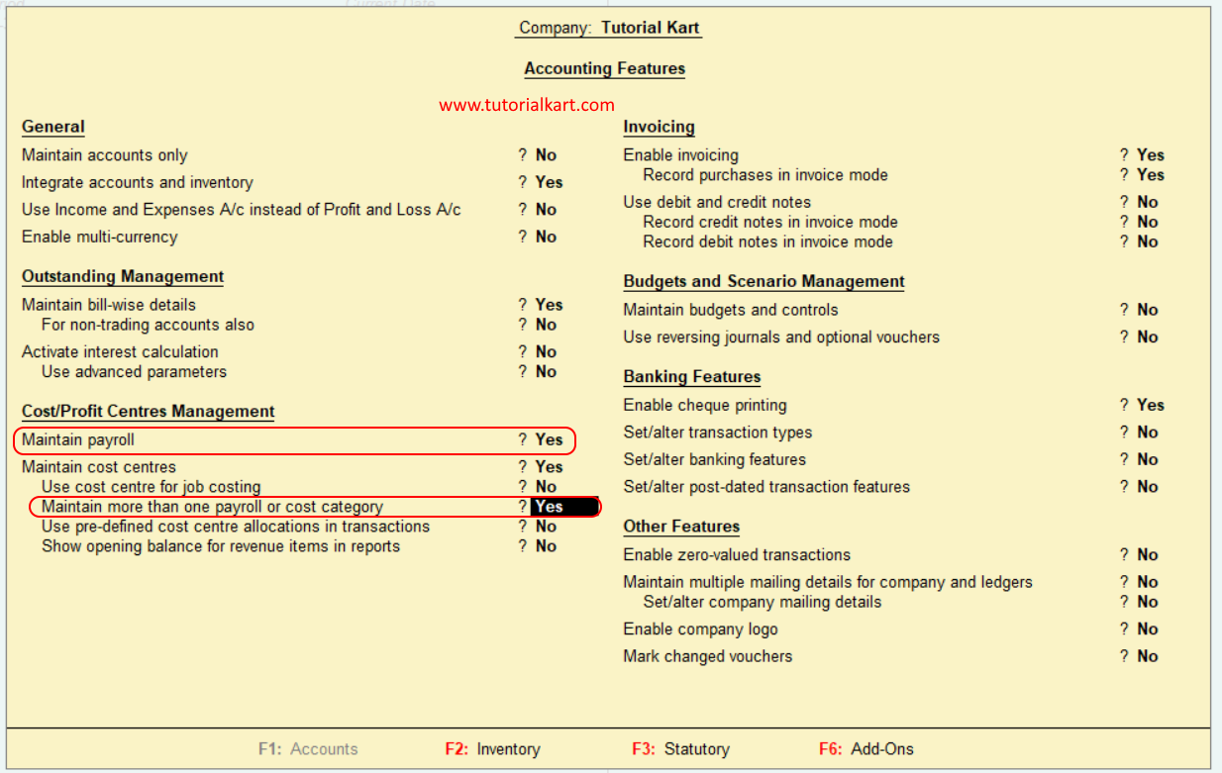
Task: Click the 'Enable invoicing' label
Action: tap(680, 155)
